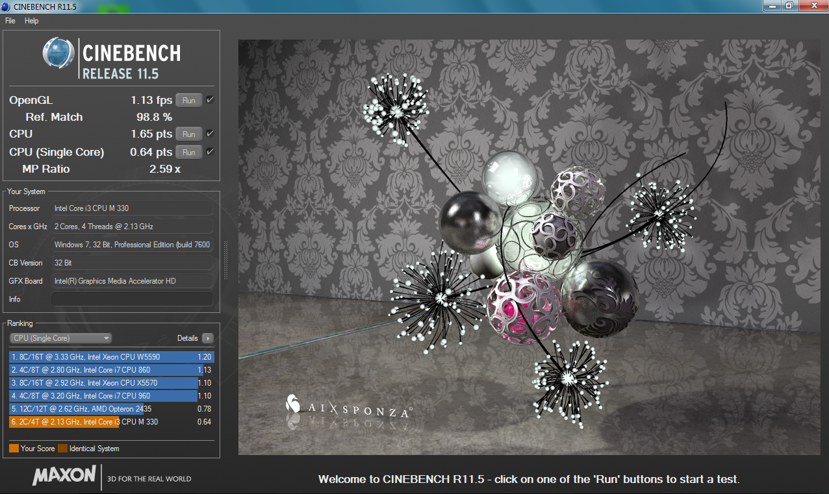The width and height of the screenshot is (829, 494).
Task: Click the MP Ratio value 2.59 x
Action: point(164,169)
